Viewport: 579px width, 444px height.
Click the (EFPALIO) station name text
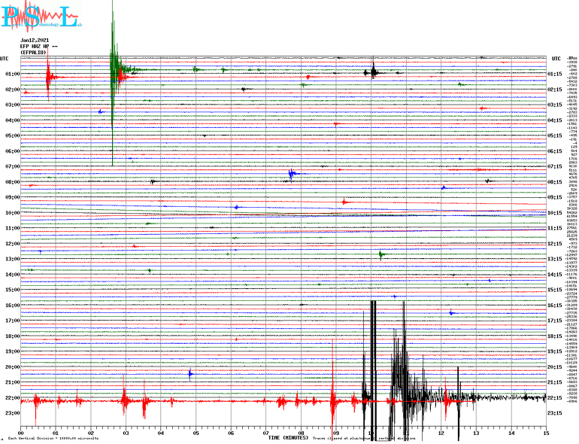coord(34,52)
